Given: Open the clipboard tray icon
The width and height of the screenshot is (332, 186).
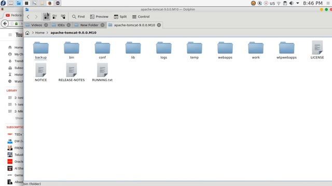Looking at the screenshot, I should [285, 3].
